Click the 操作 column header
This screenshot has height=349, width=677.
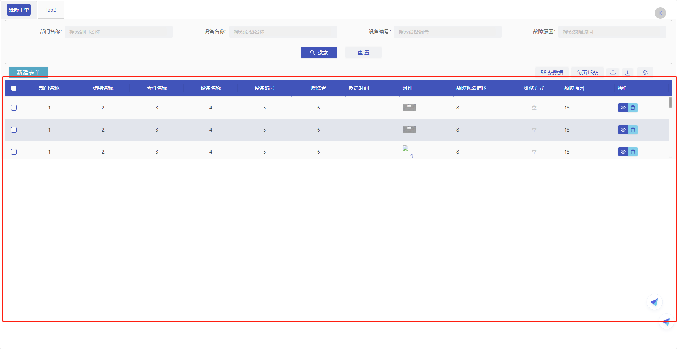point(623,88)
